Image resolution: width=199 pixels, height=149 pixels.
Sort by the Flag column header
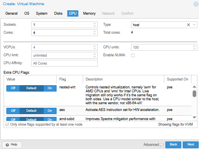point(70,79)
